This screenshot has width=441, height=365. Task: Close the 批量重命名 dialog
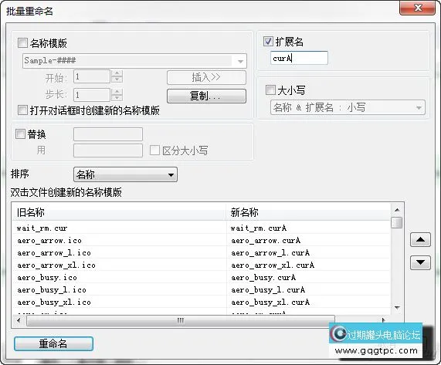pos(417,8)
